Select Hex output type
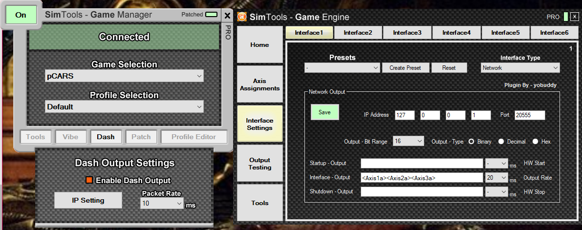Screen dimensions: 582x230 [x=535, y=141]
